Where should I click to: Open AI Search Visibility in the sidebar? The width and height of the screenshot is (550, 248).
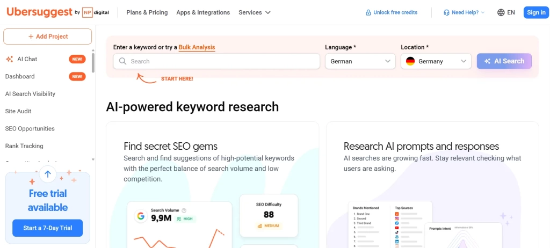30,93
